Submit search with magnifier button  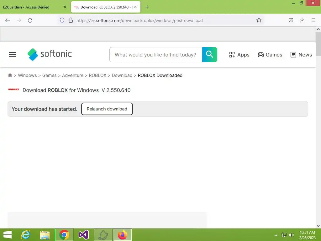(209, 55)
